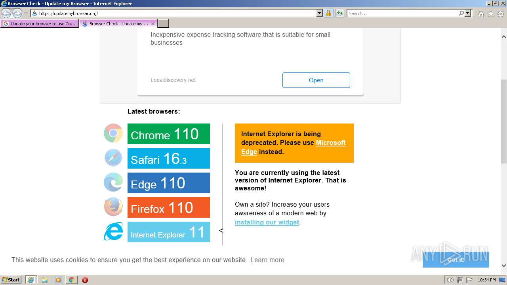507x285 pixels.
Task: Click the Internet Explorer logo icon
Action: point(113,232)
